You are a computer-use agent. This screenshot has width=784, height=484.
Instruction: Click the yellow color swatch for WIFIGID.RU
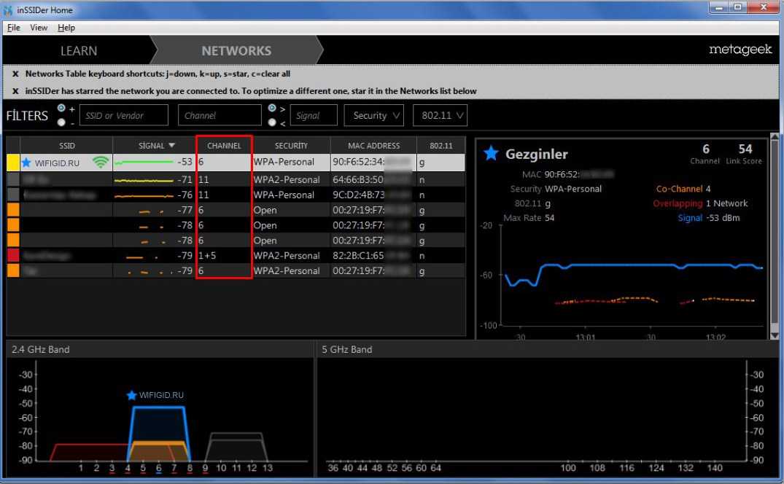tap(13, 163)
